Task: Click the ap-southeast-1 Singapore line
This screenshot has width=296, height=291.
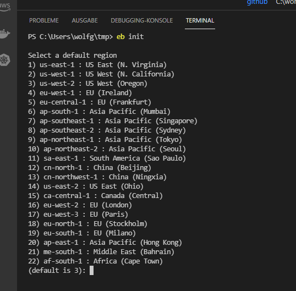Action: coord(113,121)
